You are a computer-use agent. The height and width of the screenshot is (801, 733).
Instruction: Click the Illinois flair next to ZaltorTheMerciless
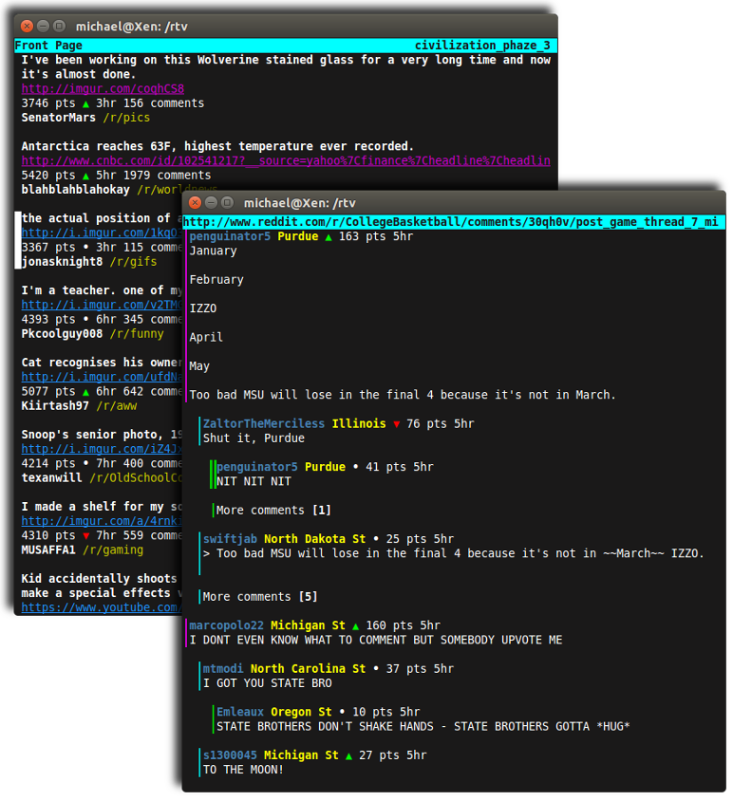click(x=359, y=424)
